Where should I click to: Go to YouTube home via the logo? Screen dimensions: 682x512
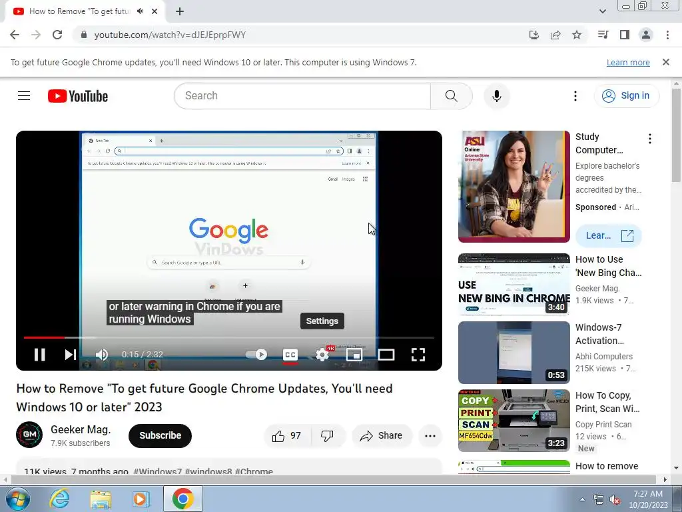click(x=78, y=96)
